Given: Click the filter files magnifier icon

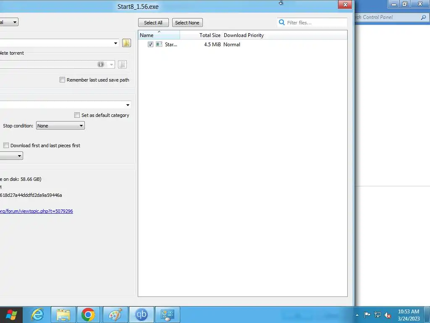Looking at the screenshot, I should tap(282, 22).
